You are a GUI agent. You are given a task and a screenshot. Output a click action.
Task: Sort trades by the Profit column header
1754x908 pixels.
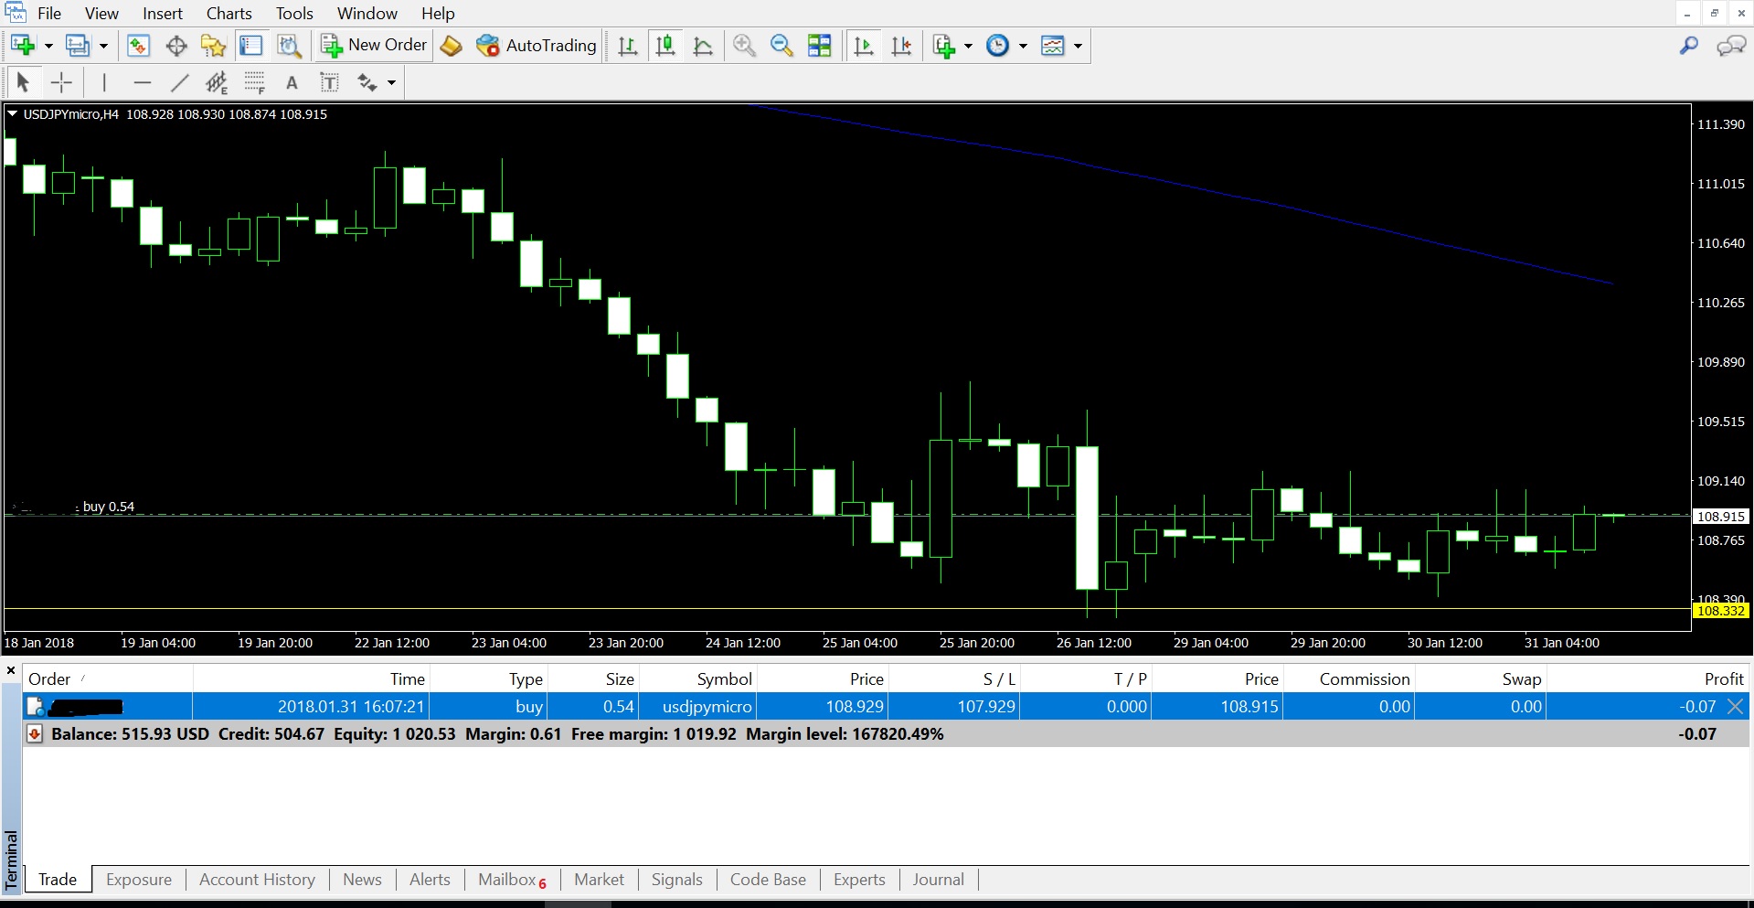coord(1647,679)
